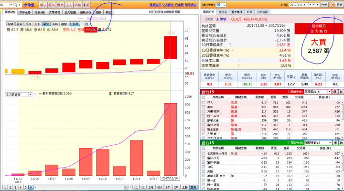The height and width of the screenshot is (191, 344).
Task: Click the chart timeline scroll handle
Action: coord(126,187)
